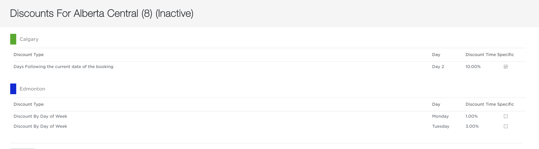Click Discount Type column header under Edmonton
This screenshot has width=539, height=149.
click(x=29, y=104)
